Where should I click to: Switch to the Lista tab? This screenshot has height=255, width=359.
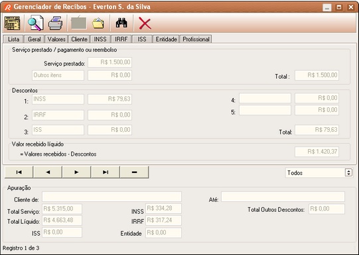13,39
